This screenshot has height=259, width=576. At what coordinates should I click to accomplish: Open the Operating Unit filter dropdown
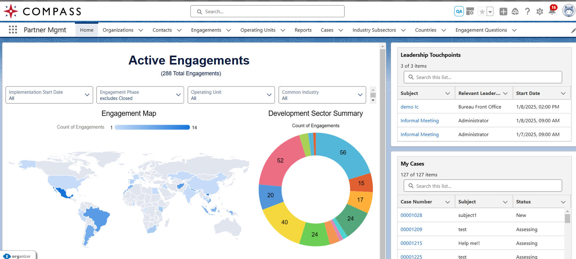tap(231, 95)
